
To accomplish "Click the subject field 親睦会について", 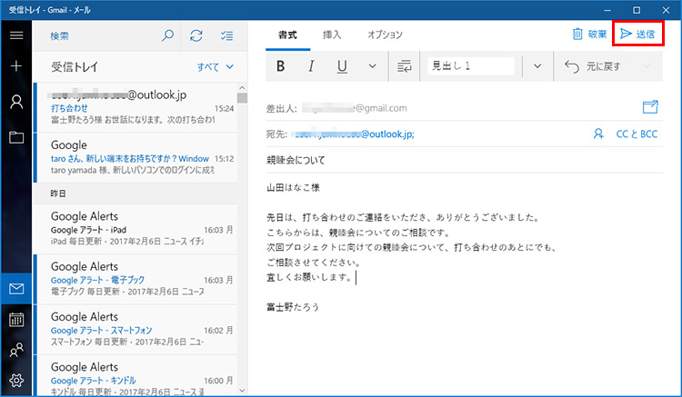I will pyautogui.click(x=455, y=159).
